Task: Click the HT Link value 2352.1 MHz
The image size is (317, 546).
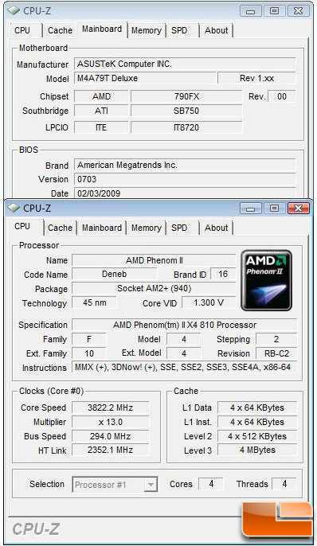Action: 111,450
